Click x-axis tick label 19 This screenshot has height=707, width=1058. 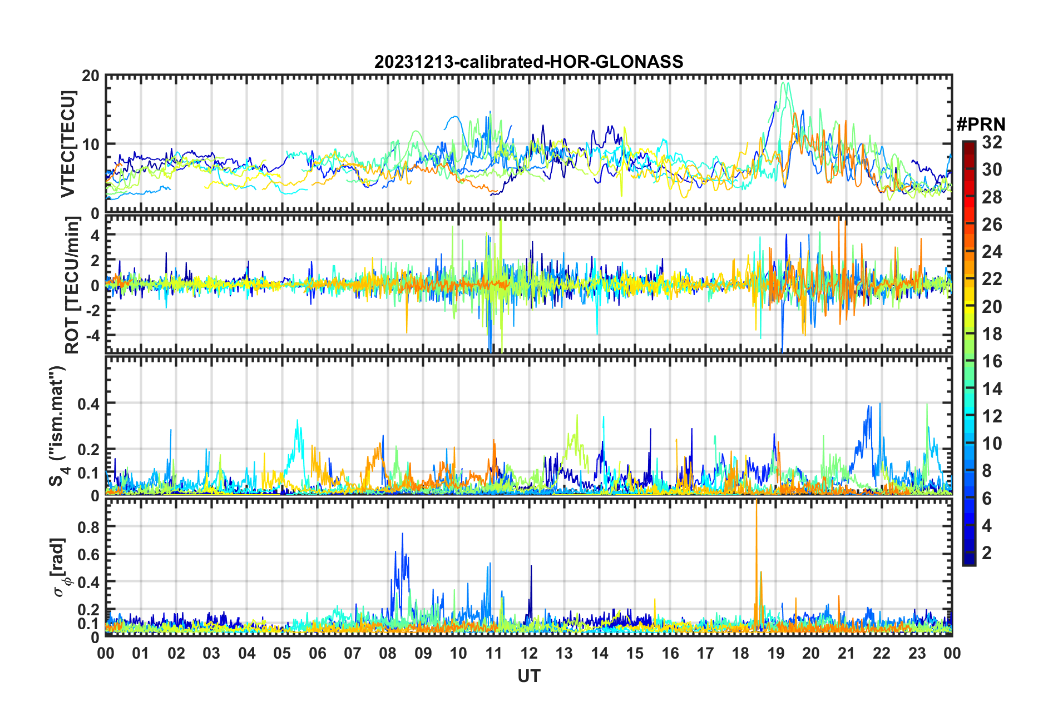776,653
